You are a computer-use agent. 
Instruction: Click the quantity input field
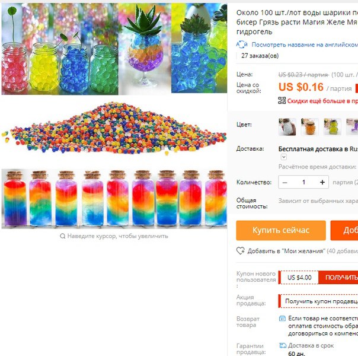[303, 182]
